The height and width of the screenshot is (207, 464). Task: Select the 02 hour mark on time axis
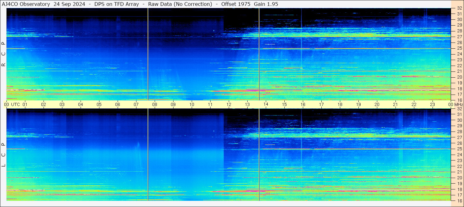[x=44, y=104]
